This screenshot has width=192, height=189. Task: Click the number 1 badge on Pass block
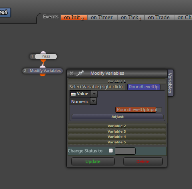(32, 56)
